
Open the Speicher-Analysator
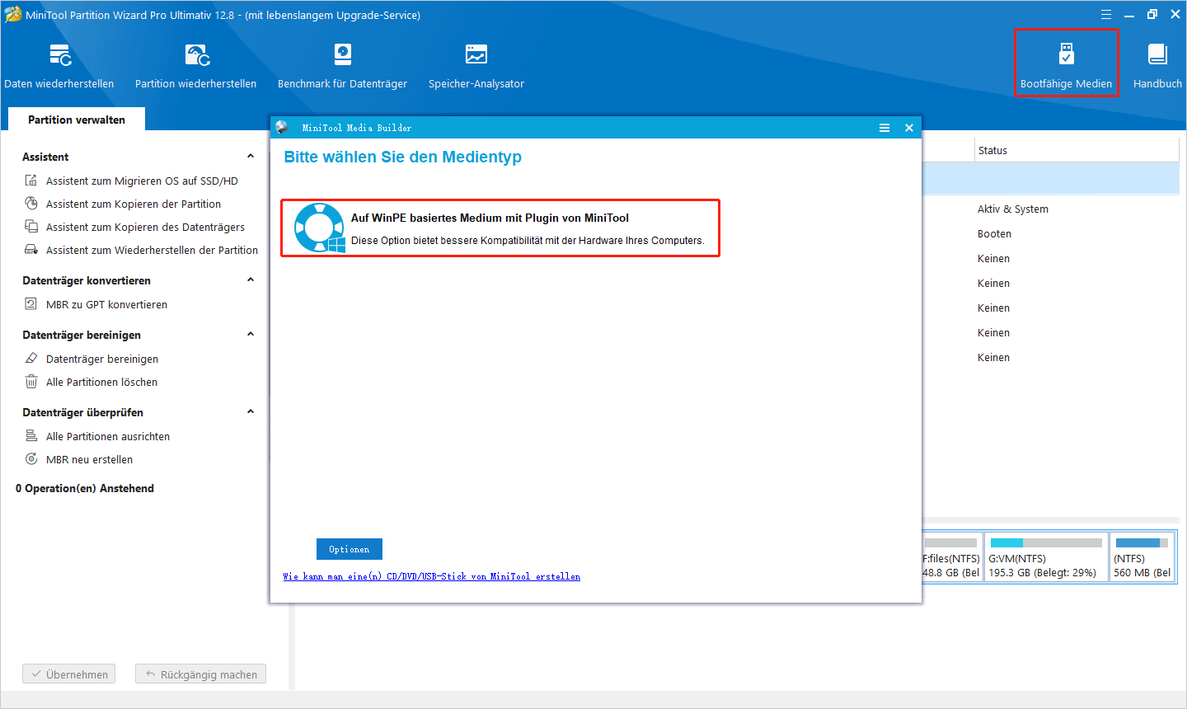coord(476,64)
